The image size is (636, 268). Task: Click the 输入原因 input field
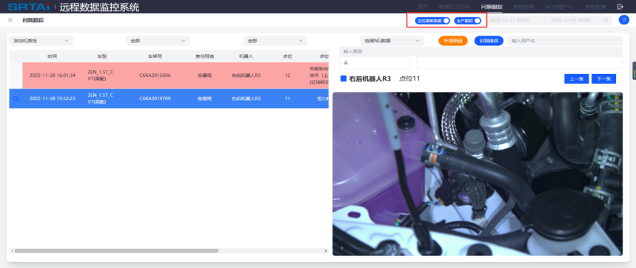[481, 52]
